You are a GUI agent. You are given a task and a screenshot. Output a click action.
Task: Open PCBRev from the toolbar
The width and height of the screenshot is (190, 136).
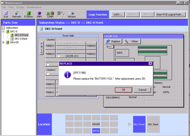[29, 14]
